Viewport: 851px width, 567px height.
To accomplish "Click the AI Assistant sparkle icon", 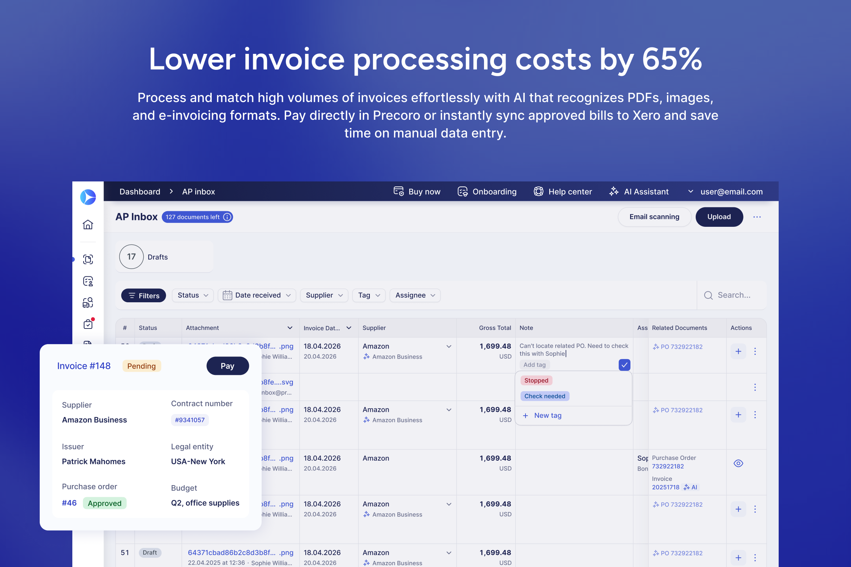I will click(x=614, y=191).
